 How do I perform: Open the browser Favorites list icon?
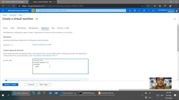click(155, 6)
